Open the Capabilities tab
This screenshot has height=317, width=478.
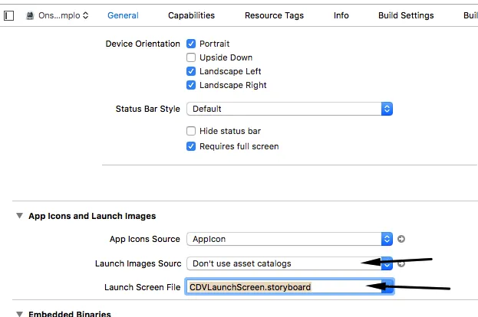pos(191,15)
